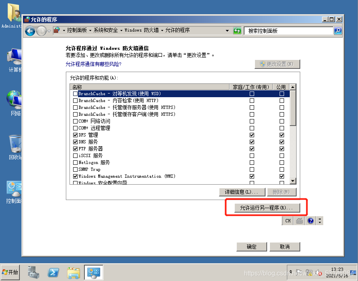The image size is (358, 281).
Task: Toggle FTP 服务器 private network checkbox
Action: coord(252,149)
